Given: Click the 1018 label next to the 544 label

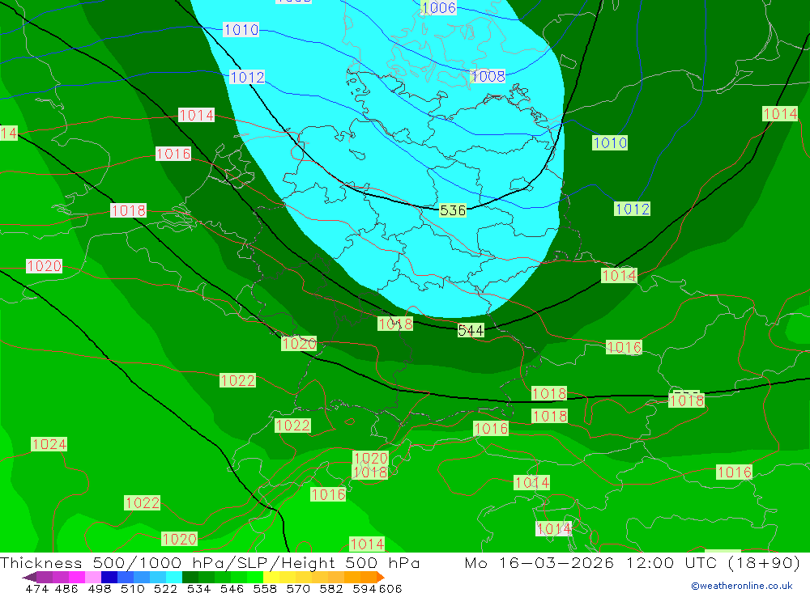Looking at the screenshot, I should click(x=395, y=324).
